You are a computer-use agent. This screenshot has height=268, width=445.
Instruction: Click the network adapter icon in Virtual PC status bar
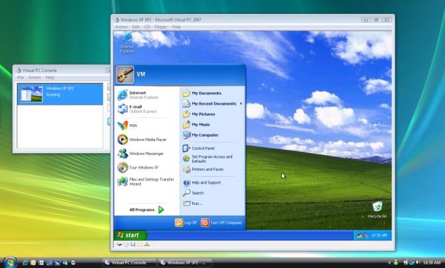tap(147, 244)
